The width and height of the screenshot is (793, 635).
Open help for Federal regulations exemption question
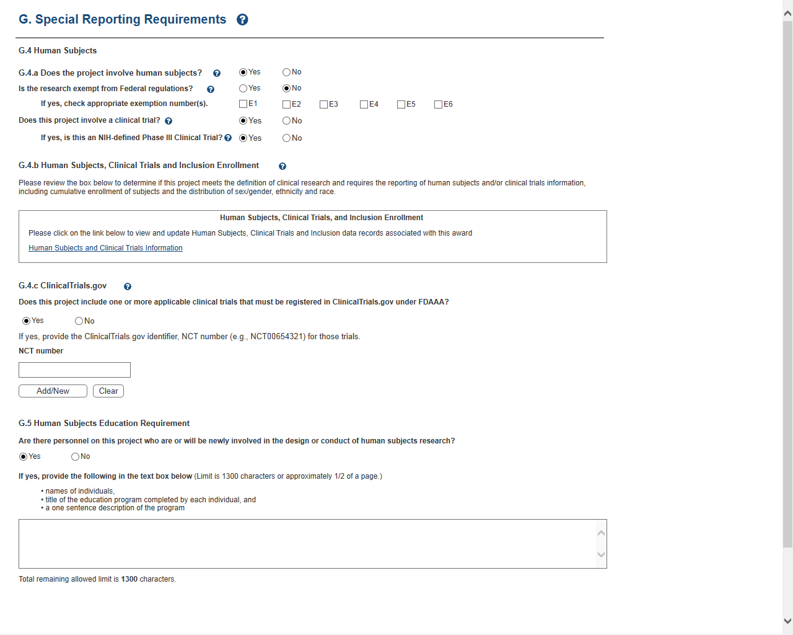tap(211, 89)
